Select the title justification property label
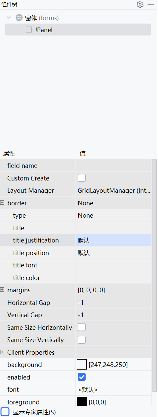Image resolution: width=158 pixels, height=417 pixels. click(36, 240)
